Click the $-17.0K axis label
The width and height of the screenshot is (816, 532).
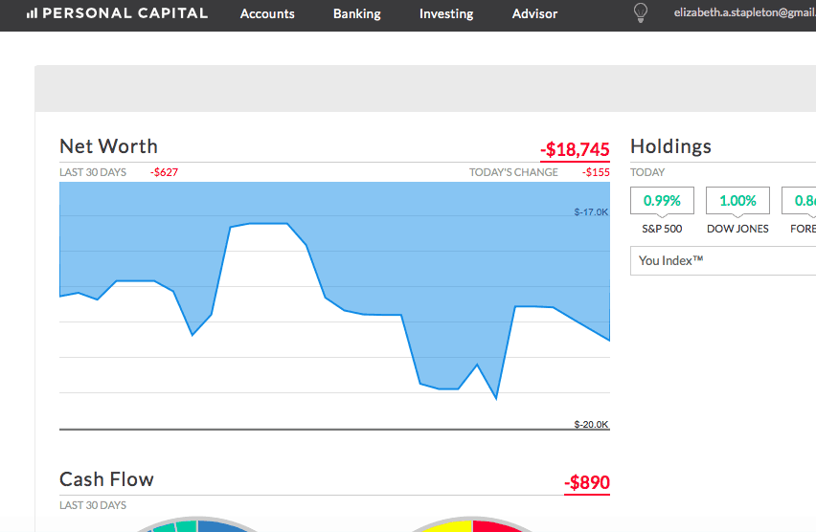coord(591,212)
